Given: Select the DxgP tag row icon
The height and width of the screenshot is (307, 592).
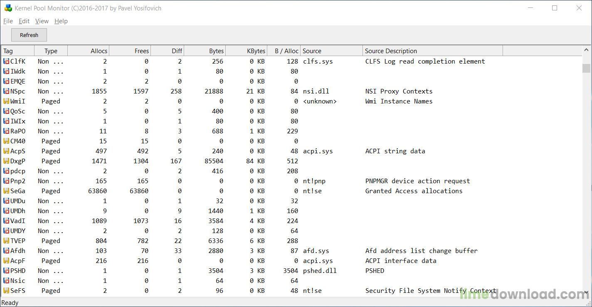Looking at the screenshot, I should point(6,161).
